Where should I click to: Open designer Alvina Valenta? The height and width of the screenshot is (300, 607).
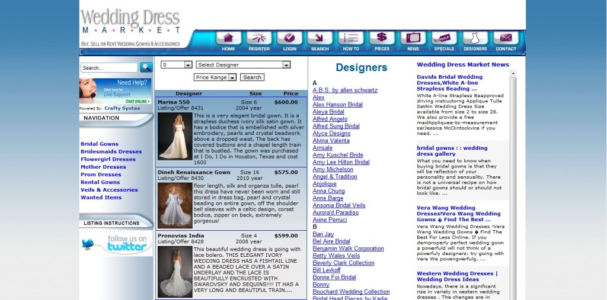(x=331, y=141)
